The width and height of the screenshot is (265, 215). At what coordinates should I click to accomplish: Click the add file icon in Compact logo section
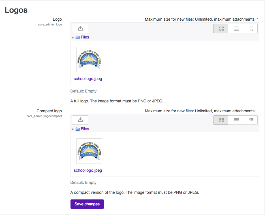80,120
